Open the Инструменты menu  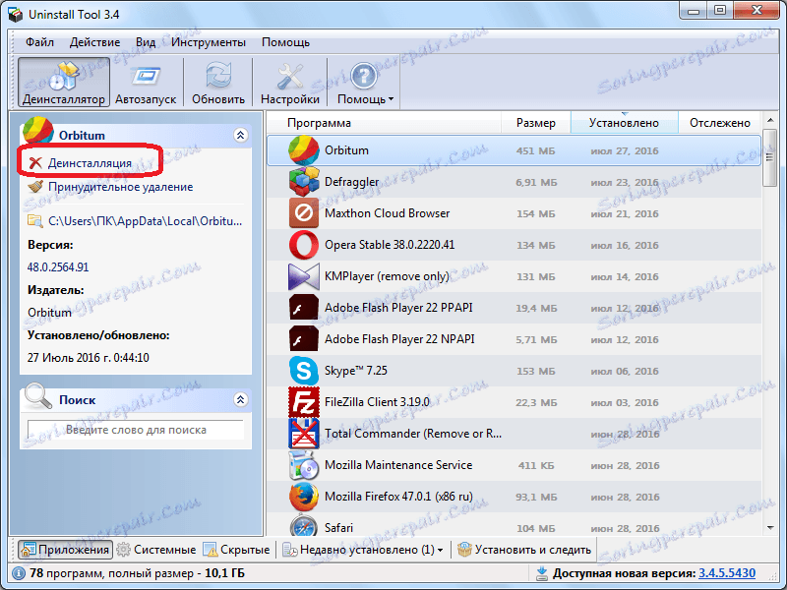[x=209, y=42]
